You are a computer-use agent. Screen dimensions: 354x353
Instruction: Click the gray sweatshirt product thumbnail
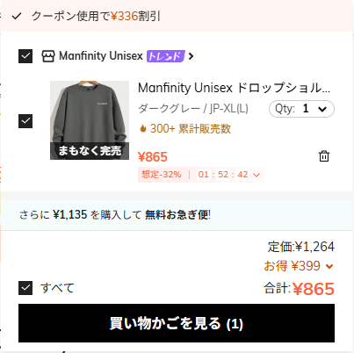pos(90,120)
